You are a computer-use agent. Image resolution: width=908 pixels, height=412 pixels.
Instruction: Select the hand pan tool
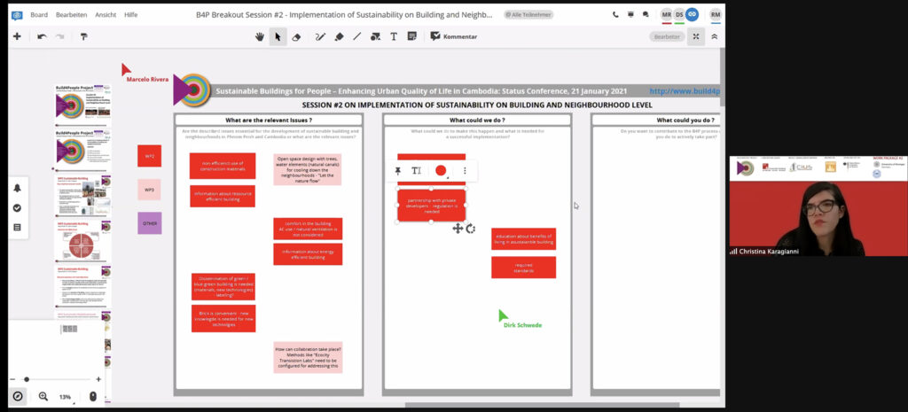pyautogui.click(x=260, y=36)
